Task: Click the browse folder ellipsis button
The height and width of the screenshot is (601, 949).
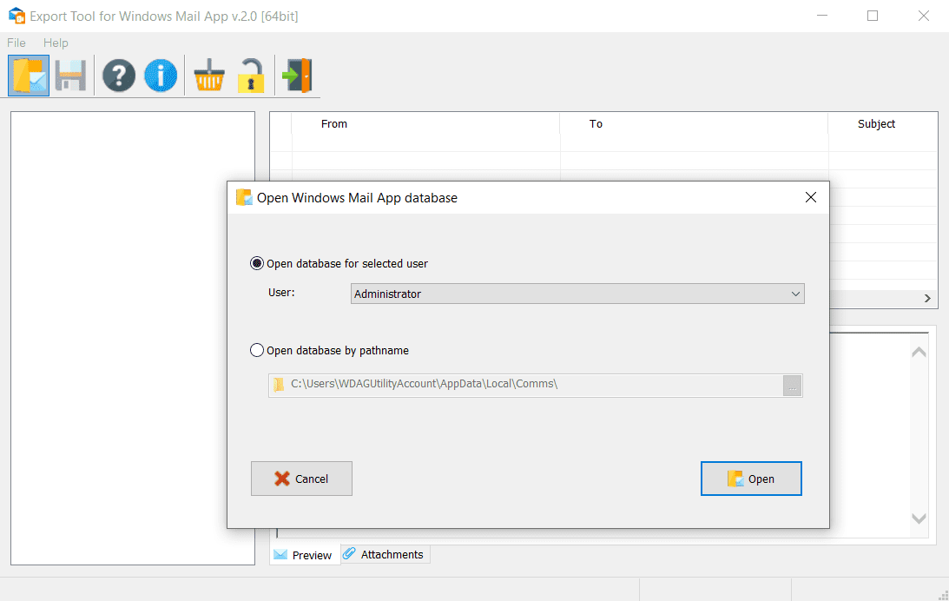Action: point(792,386)
